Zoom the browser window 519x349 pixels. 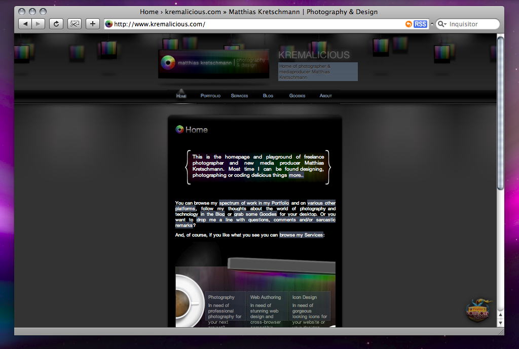pos(43,12)
